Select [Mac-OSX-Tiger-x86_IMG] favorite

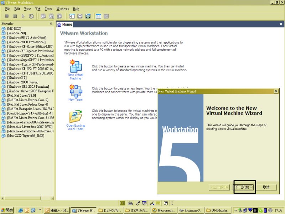[26, 136]
